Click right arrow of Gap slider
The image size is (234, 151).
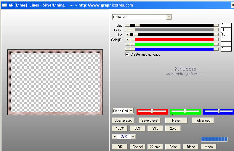216,25
